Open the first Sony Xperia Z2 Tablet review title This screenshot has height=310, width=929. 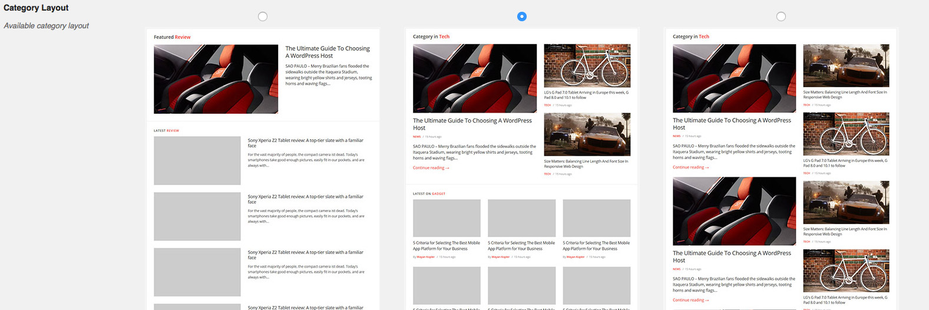[305, 143]
